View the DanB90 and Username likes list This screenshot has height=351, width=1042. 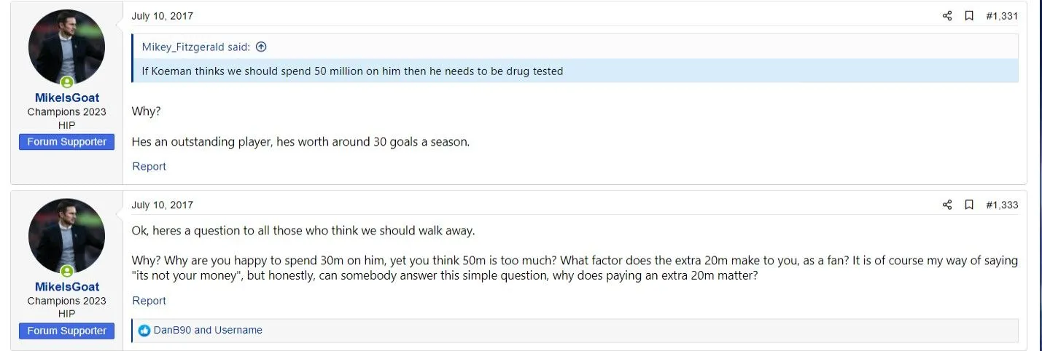tap(208, 331)
